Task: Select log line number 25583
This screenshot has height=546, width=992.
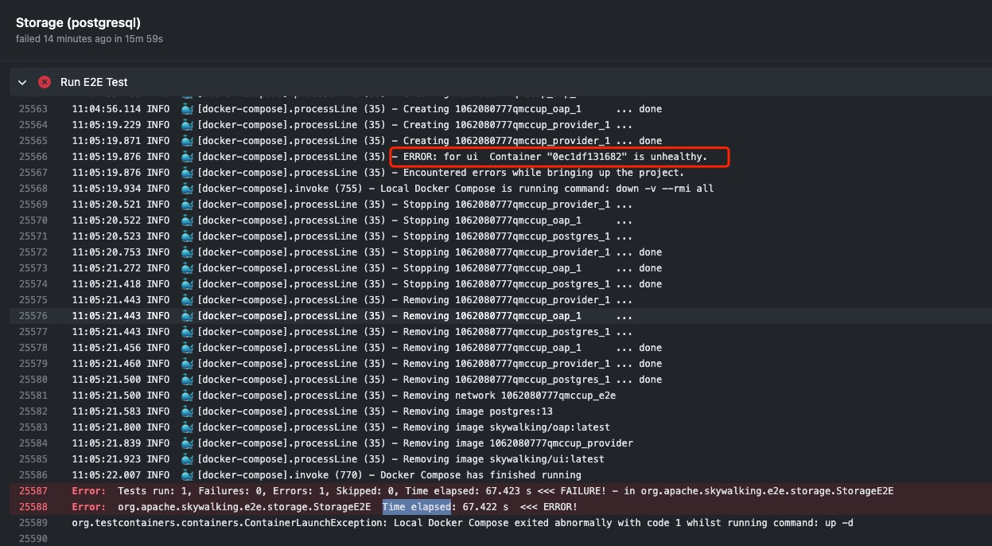Action: point(33,427)
